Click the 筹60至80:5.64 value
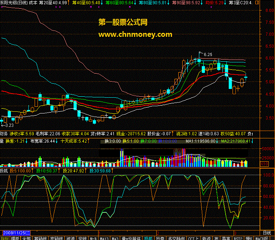 [x=120, y=3]
